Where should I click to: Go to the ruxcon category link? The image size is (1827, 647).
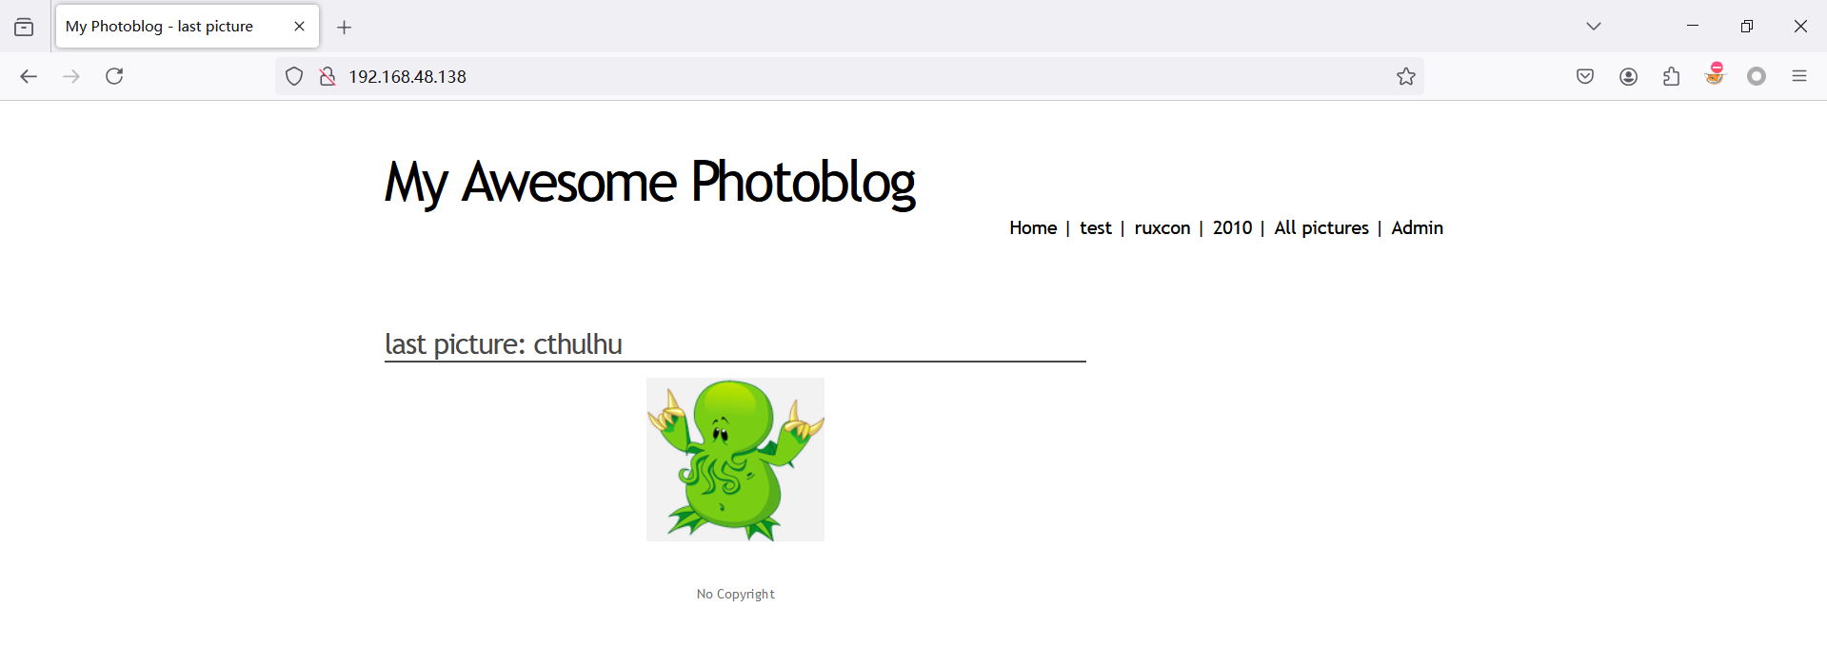[x=1162, y=227]
